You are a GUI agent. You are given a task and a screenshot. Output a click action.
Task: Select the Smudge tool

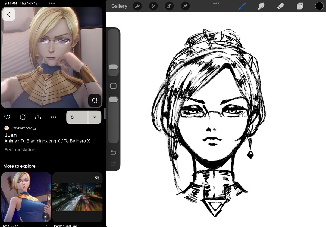pos(261,6)
